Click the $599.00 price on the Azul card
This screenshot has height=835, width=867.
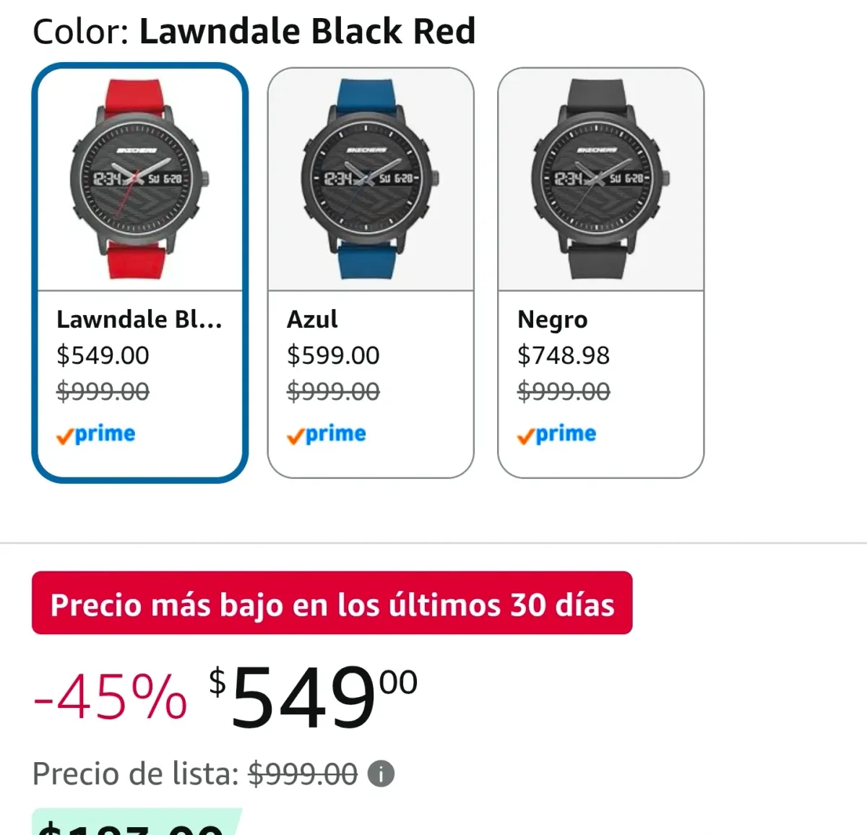(333, 355)
